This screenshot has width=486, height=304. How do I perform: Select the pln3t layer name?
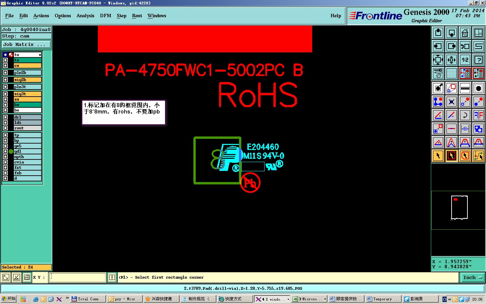[x=27, y=87]
